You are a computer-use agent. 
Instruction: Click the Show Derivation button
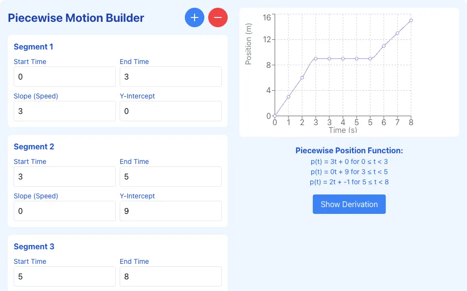(x=349, y=204)
